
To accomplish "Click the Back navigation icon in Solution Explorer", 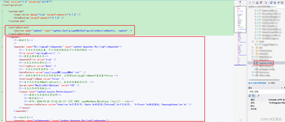I will [x=250, y=3].
